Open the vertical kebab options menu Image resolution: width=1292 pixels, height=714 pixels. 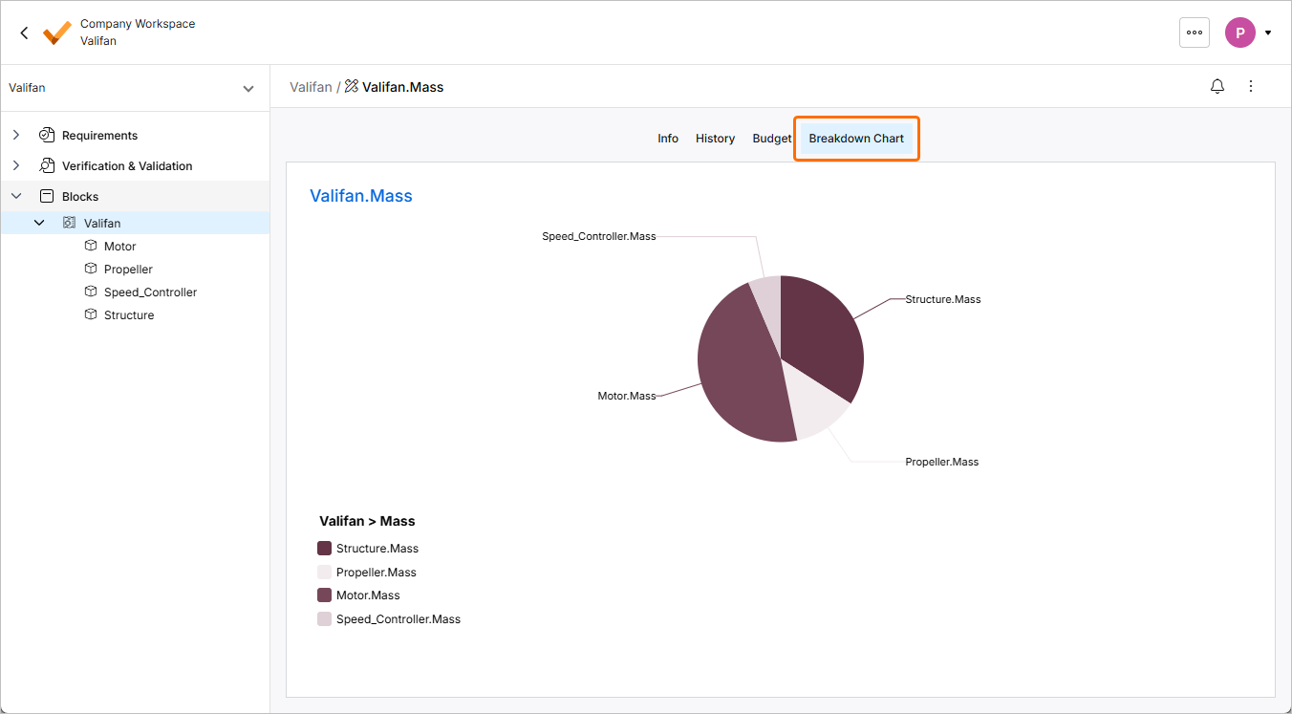[x=1251, y=86]
